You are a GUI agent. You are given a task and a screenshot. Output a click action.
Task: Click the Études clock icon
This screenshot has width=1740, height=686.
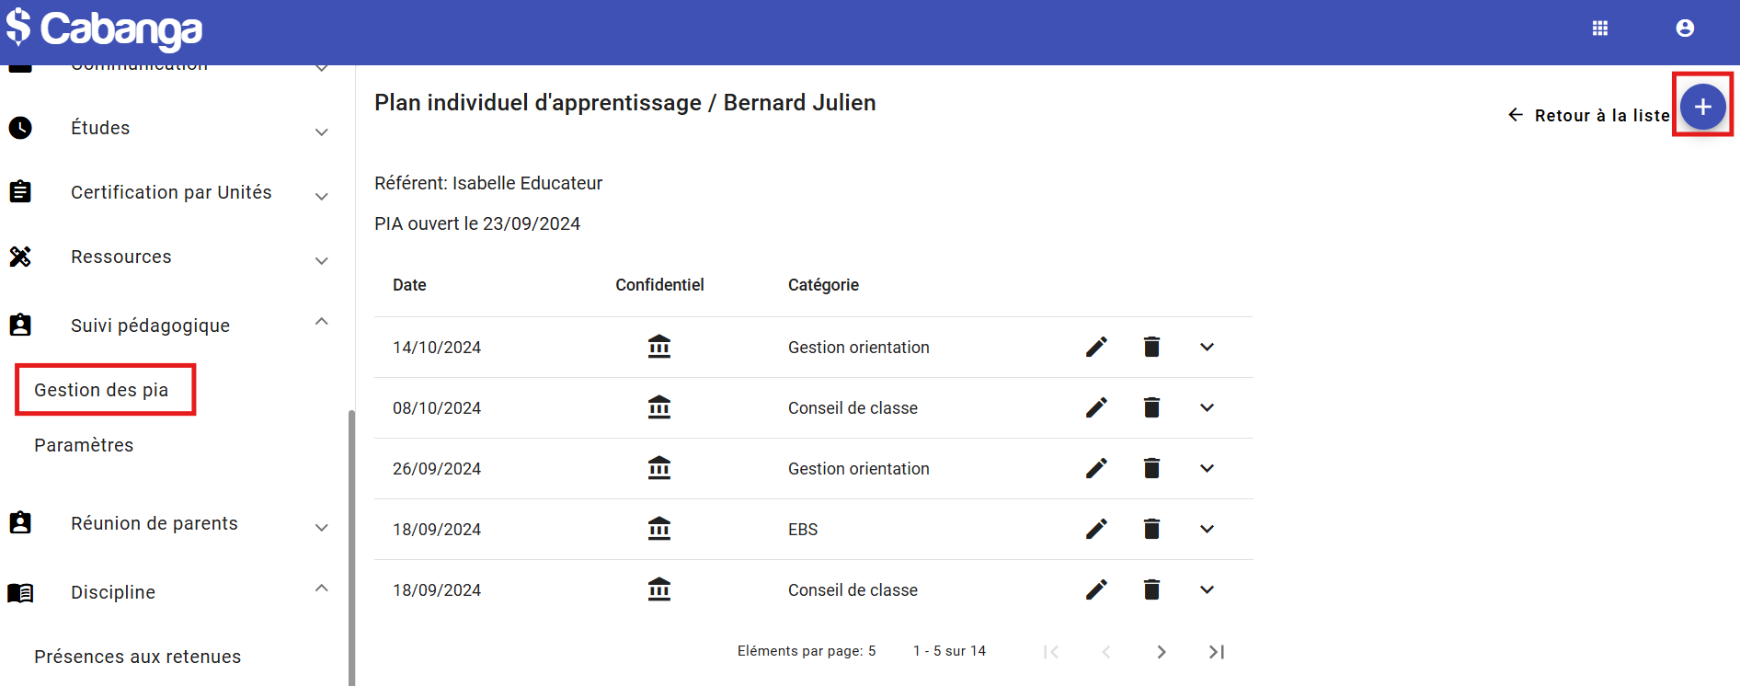click(20, 128)
